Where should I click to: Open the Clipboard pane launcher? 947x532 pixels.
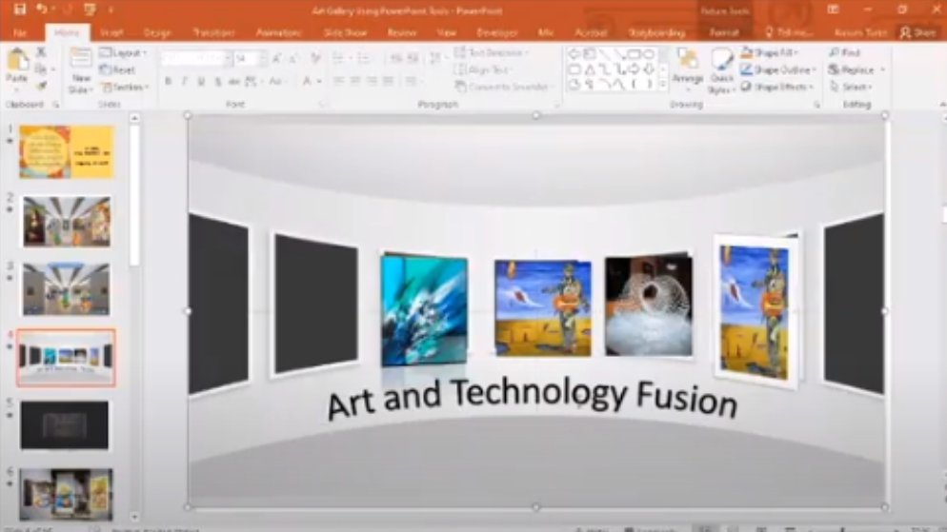(55, 105)
